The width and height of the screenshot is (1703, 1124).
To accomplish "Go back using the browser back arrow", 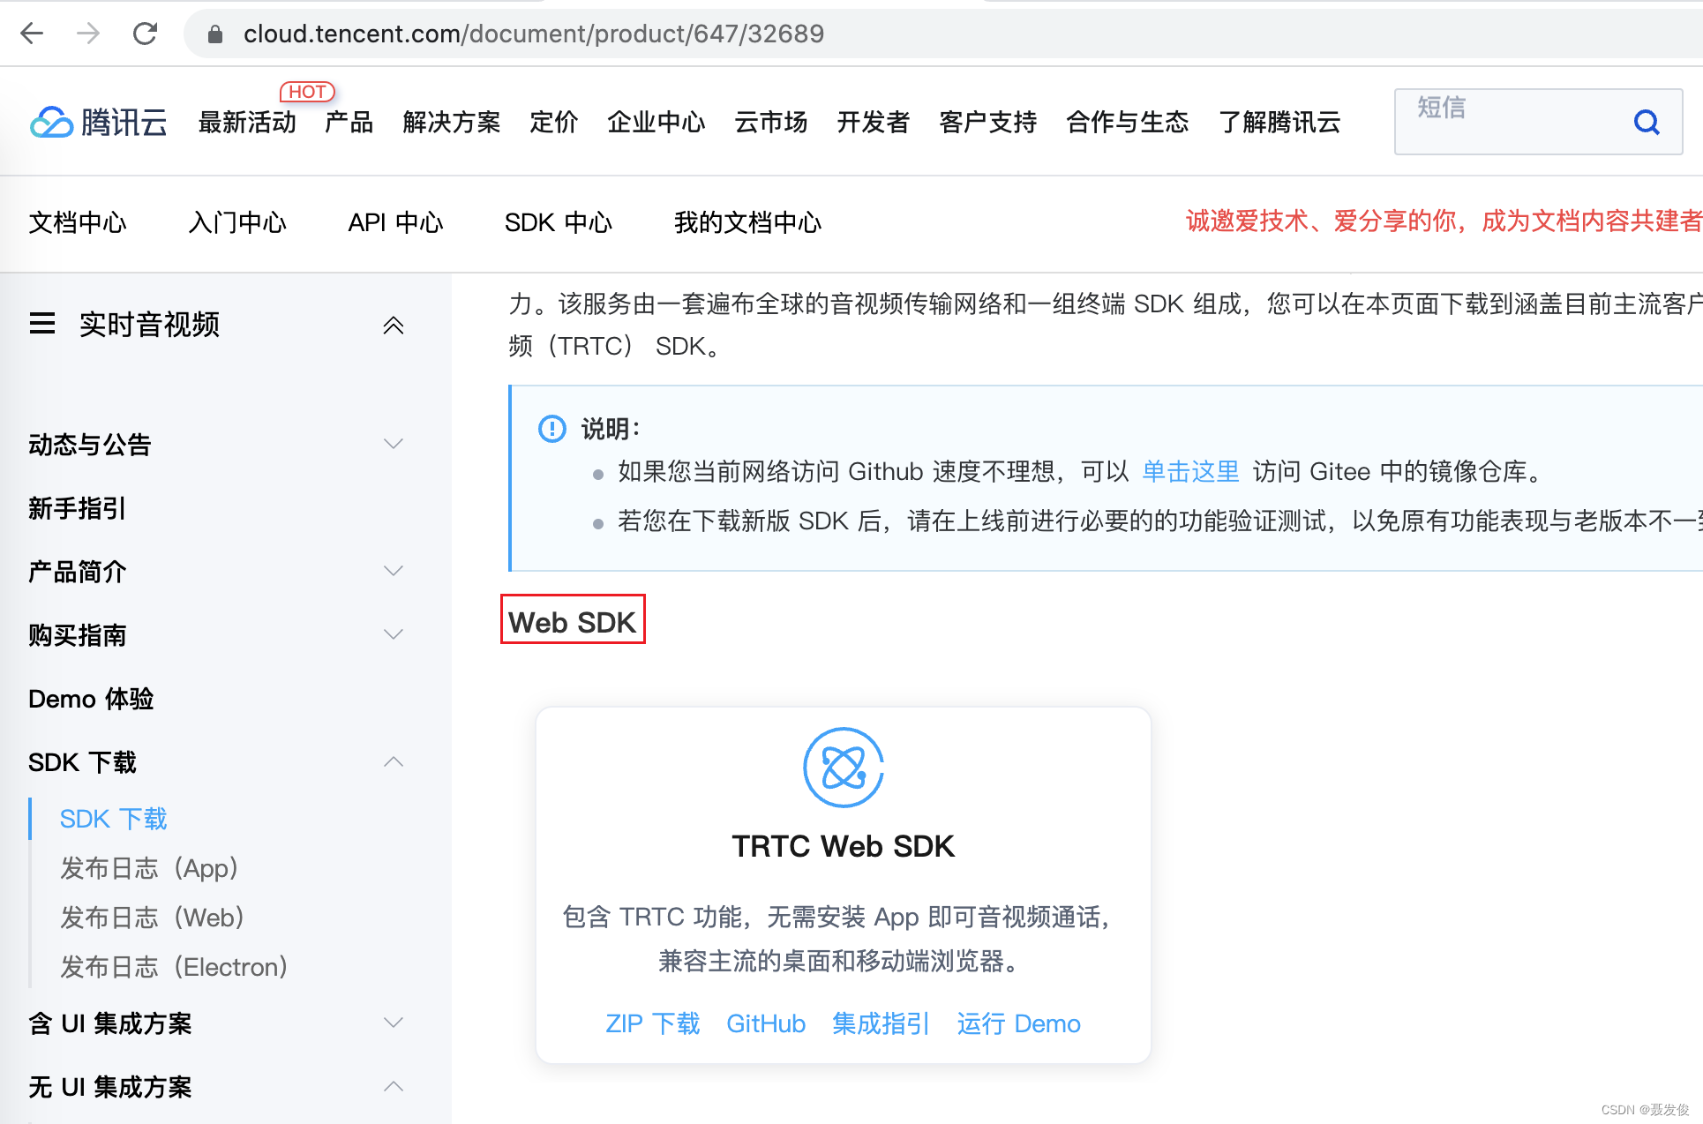I will [x=32, y=34].
